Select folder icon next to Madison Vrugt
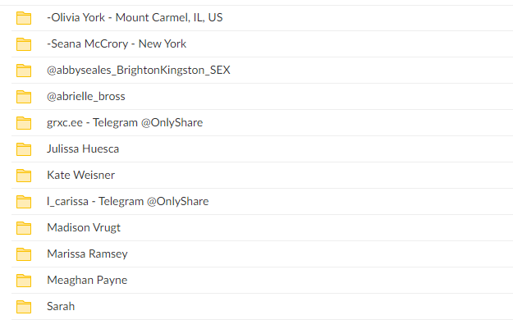 tap(24, 228)
